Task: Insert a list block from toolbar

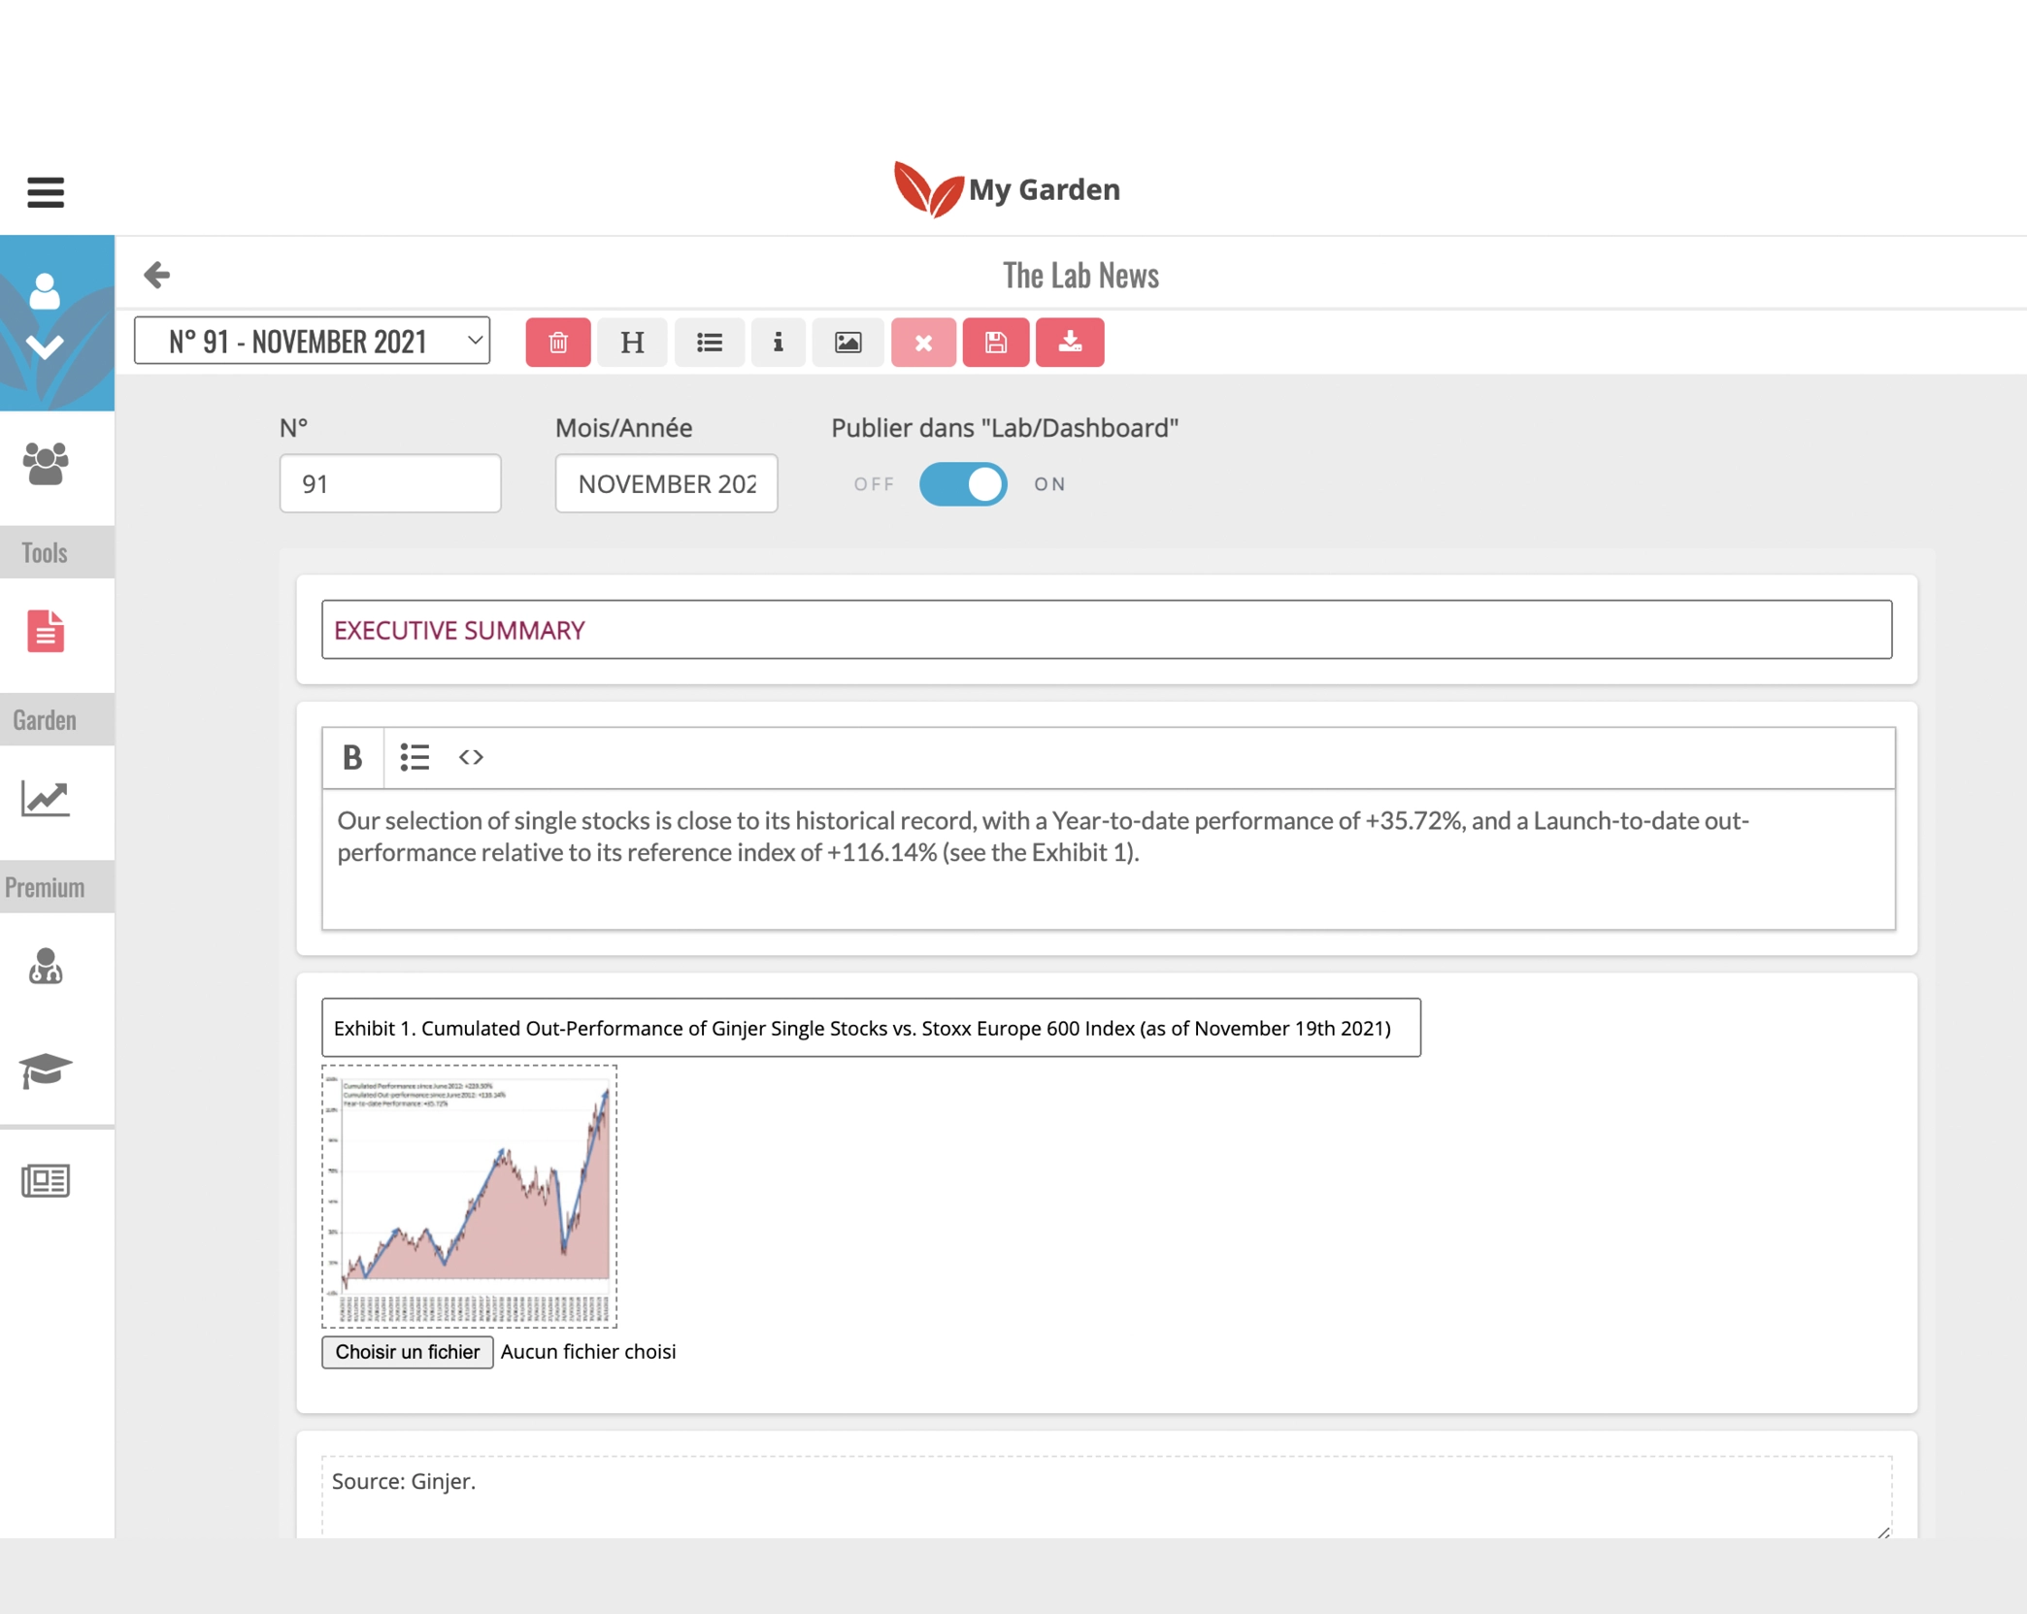Action: click(709, 343)
